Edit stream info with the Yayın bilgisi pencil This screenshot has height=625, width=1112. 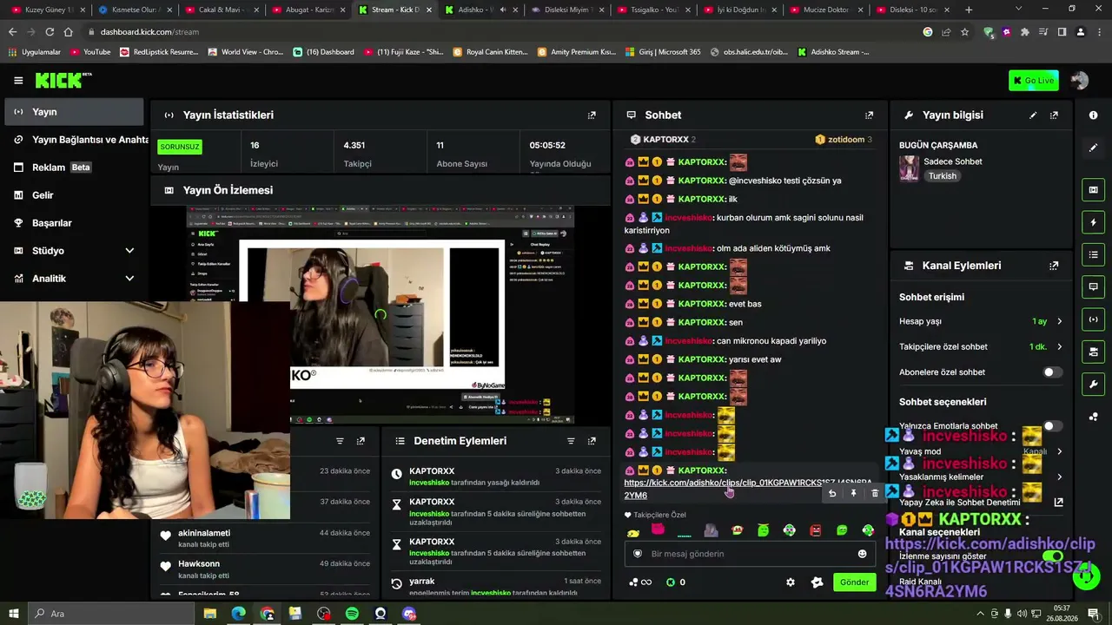[x=1033, y=115]
